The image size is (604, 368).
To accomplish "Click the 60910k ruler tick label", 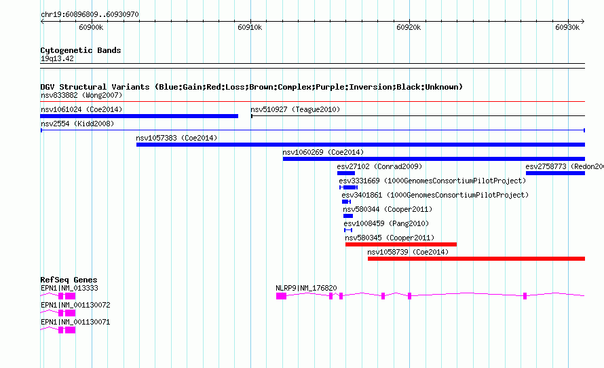I will pyautogui.click(x=250, y=27).
